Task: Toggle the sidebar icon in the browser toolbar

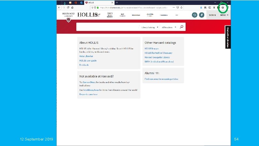Action: 210,8
